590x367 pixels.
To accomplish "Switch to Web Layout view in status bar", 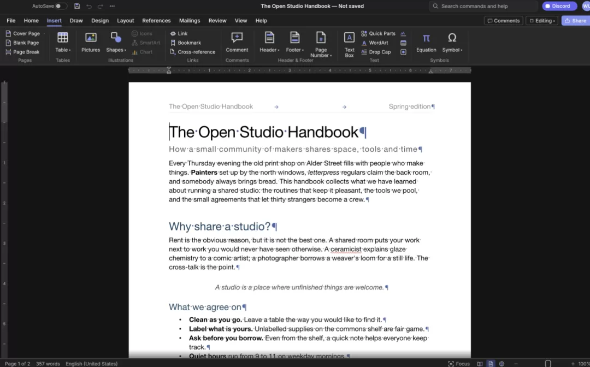I will tap(501, 364).
